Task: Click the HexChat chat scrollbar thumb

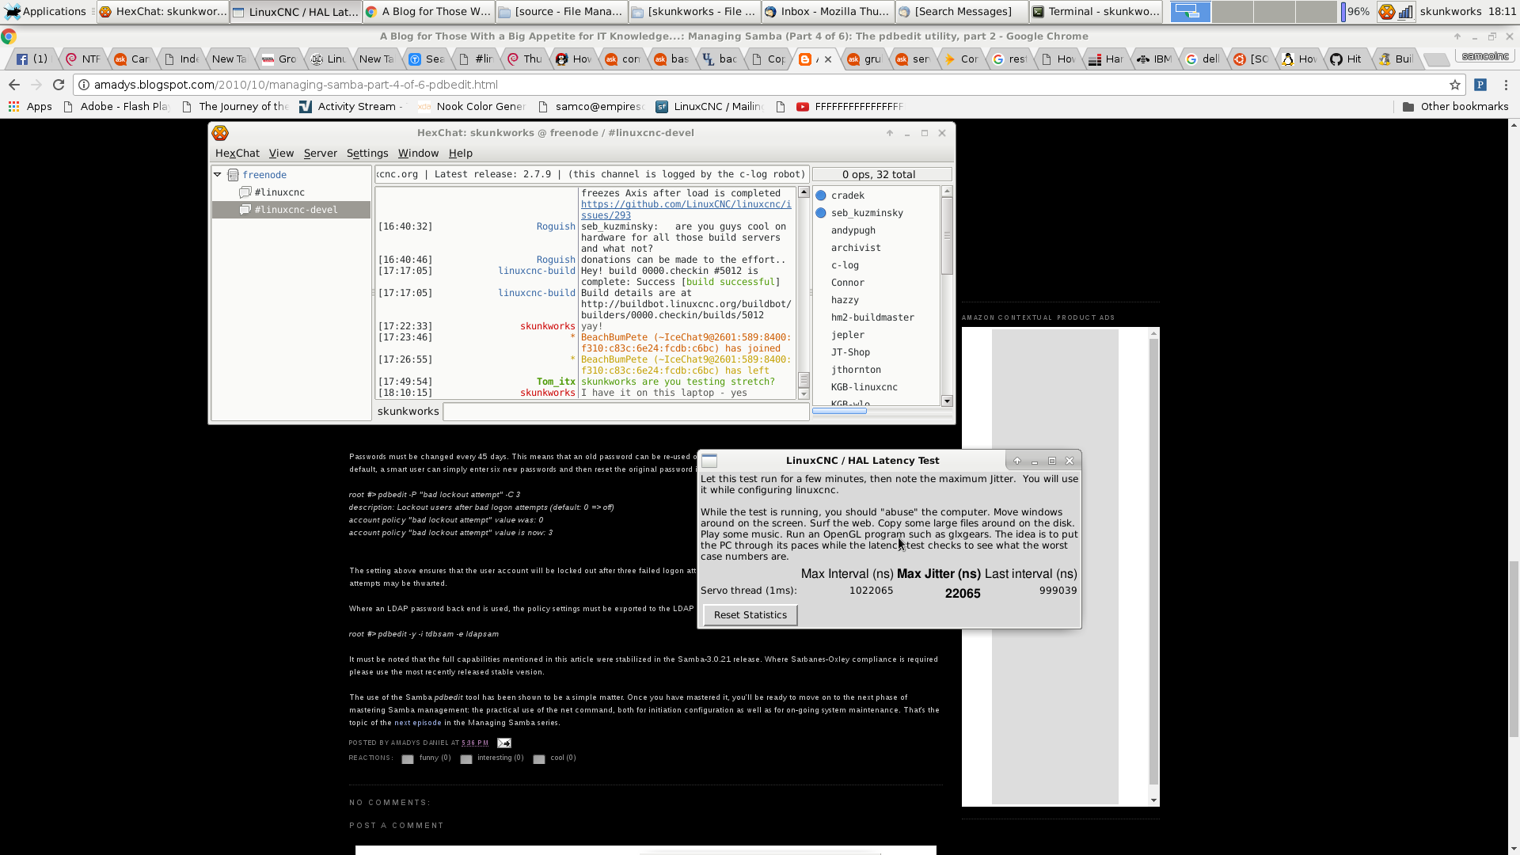Action: [804, 380]
